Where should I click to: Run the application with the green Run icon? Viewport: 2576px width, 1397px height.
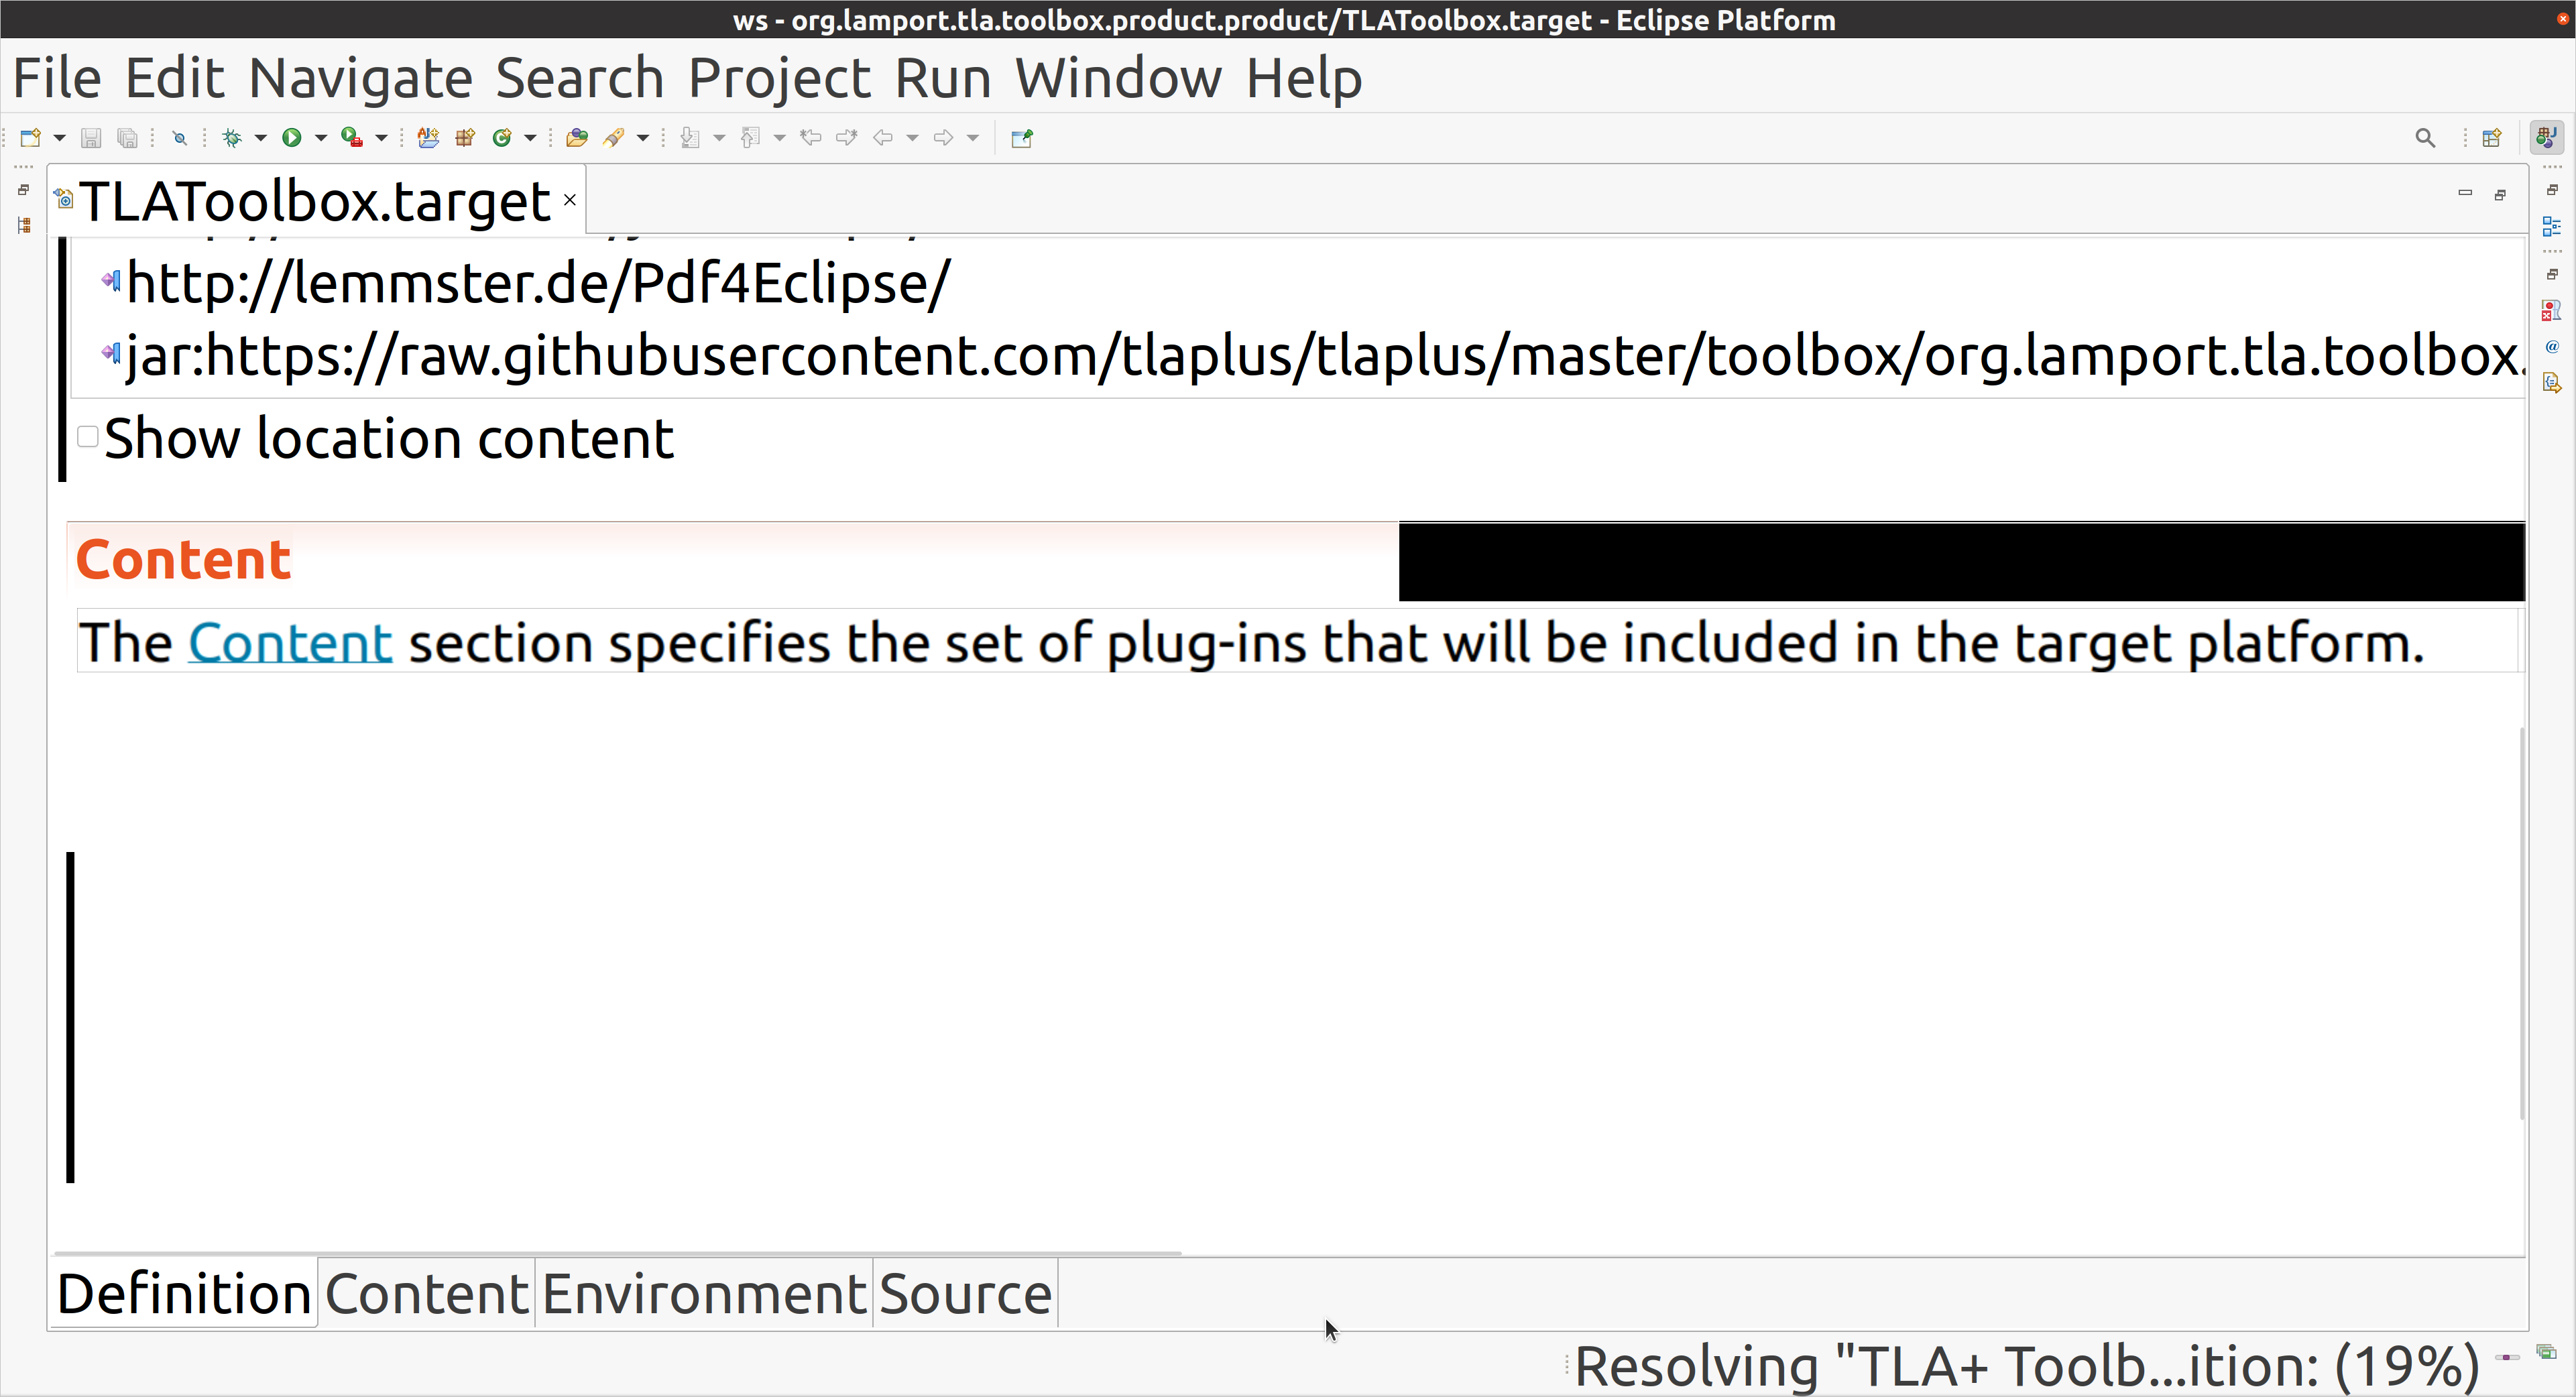(x=292, y=138)
